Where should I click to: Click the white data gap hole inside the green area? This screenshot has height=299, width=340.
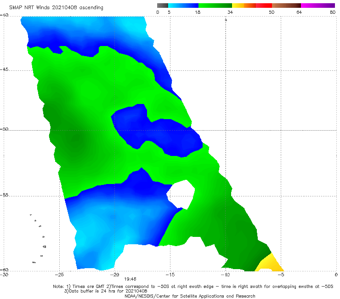181,194
